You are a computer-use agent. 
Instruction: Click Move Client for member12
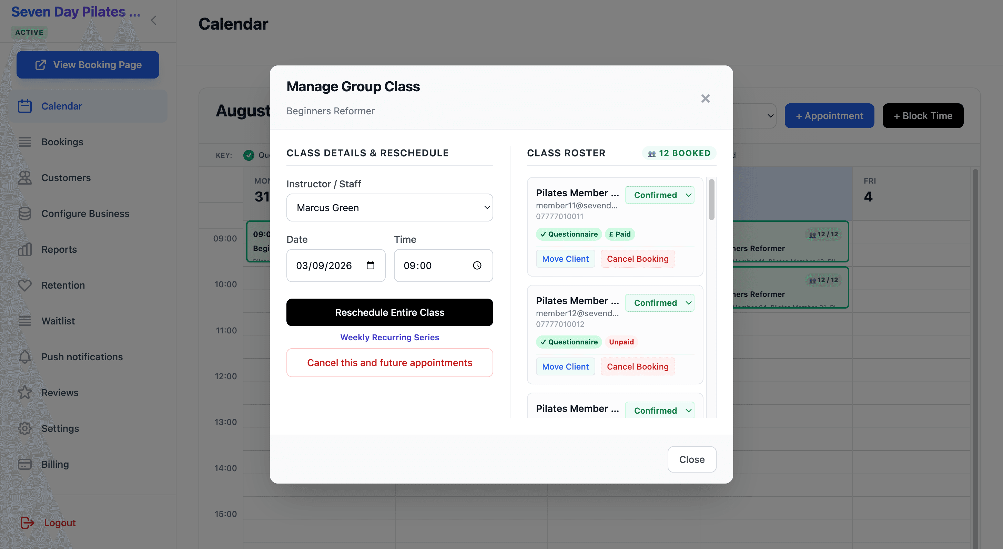pyautogui.click(x=565, y=366)
